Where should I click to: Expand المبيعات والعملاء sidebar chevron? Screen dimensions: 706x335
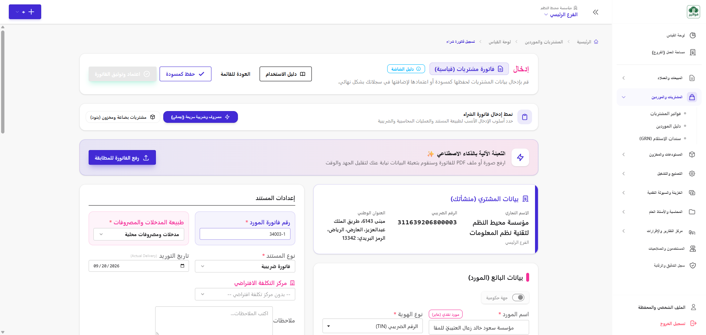click(x=624, y=78)
